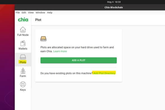Open the Farm plant icon
165x110 pixels.
pyautogui.click(x=23, y=71)
